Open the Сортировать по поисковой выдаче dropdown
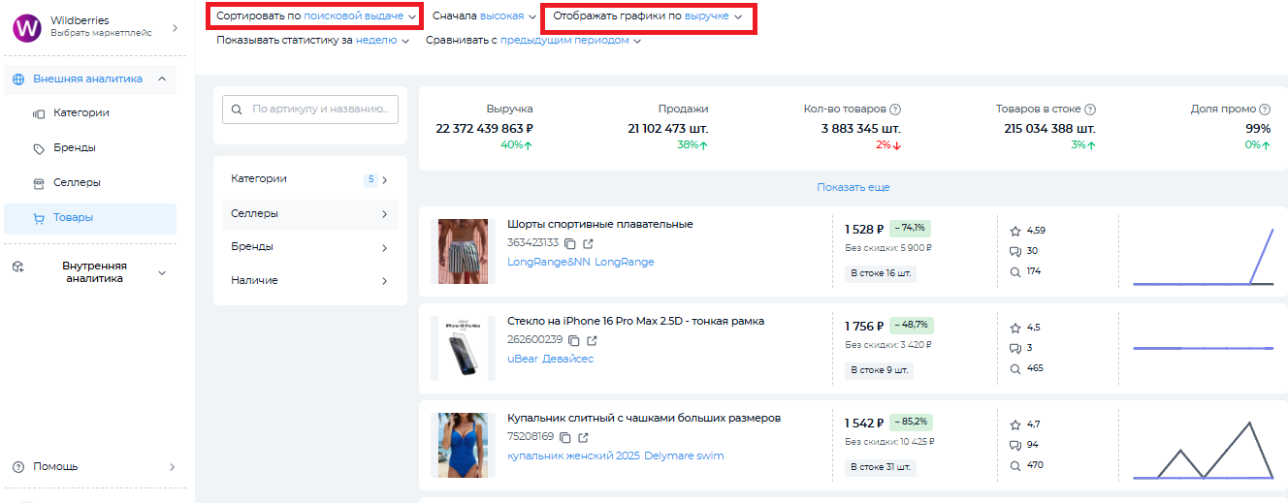 pos(316,16)
